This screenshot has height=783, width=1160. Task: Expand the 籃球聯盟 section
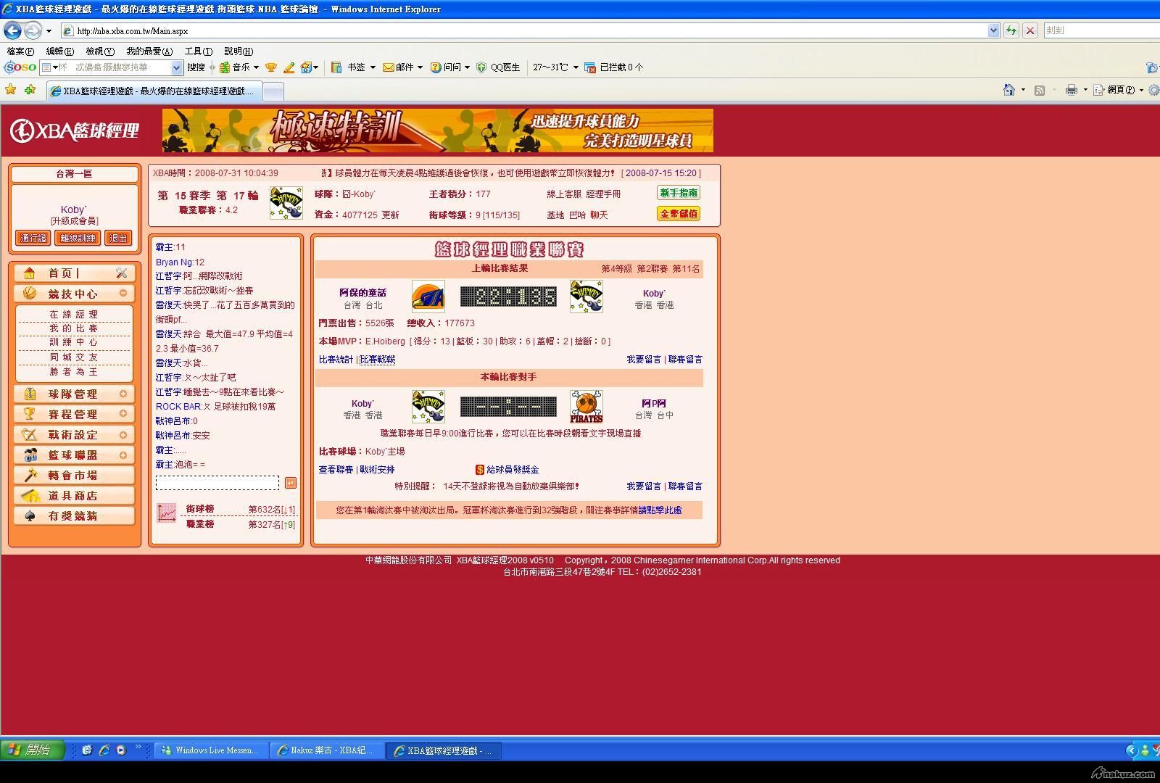[123, 455]
